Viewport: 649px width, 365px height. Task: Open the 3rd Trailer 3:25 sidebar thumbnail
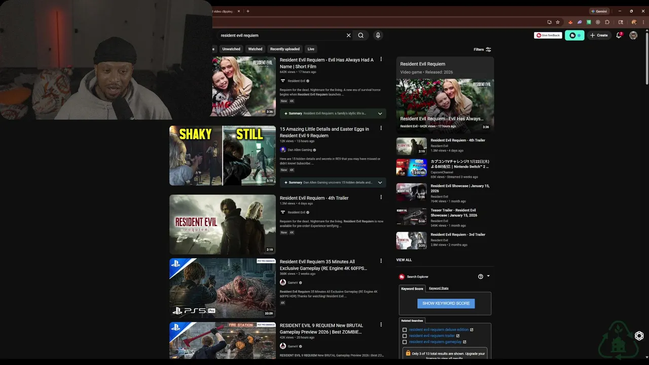click(x=412, y=241)
